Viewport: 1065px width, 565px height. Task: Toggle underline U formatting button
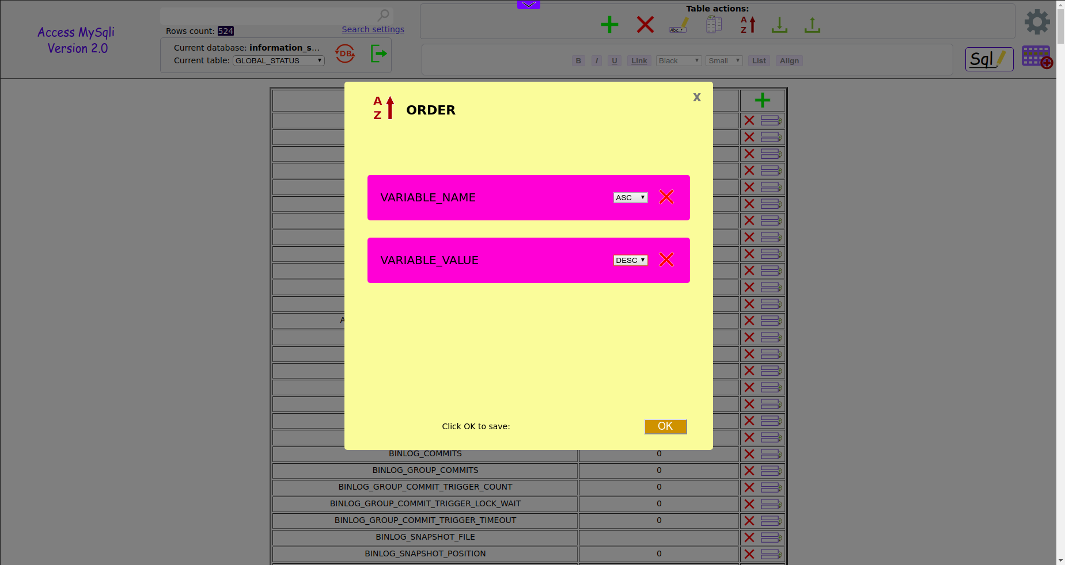tap(615, 61)
